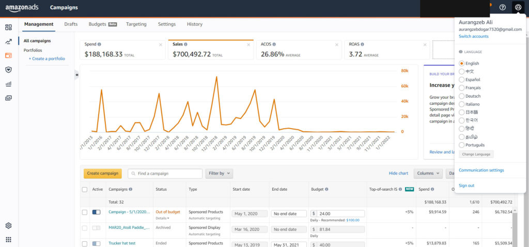The width and height of the screenshot is (529, 247).
Task: Open the dashboard grid icon in sidebar
Action: point(8,27)
